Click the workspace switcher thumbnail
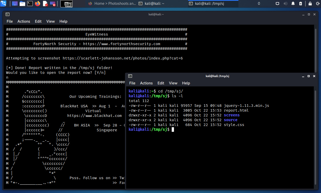Image resolution: width=321 pixels, height=193 pixels. [67, 4]
